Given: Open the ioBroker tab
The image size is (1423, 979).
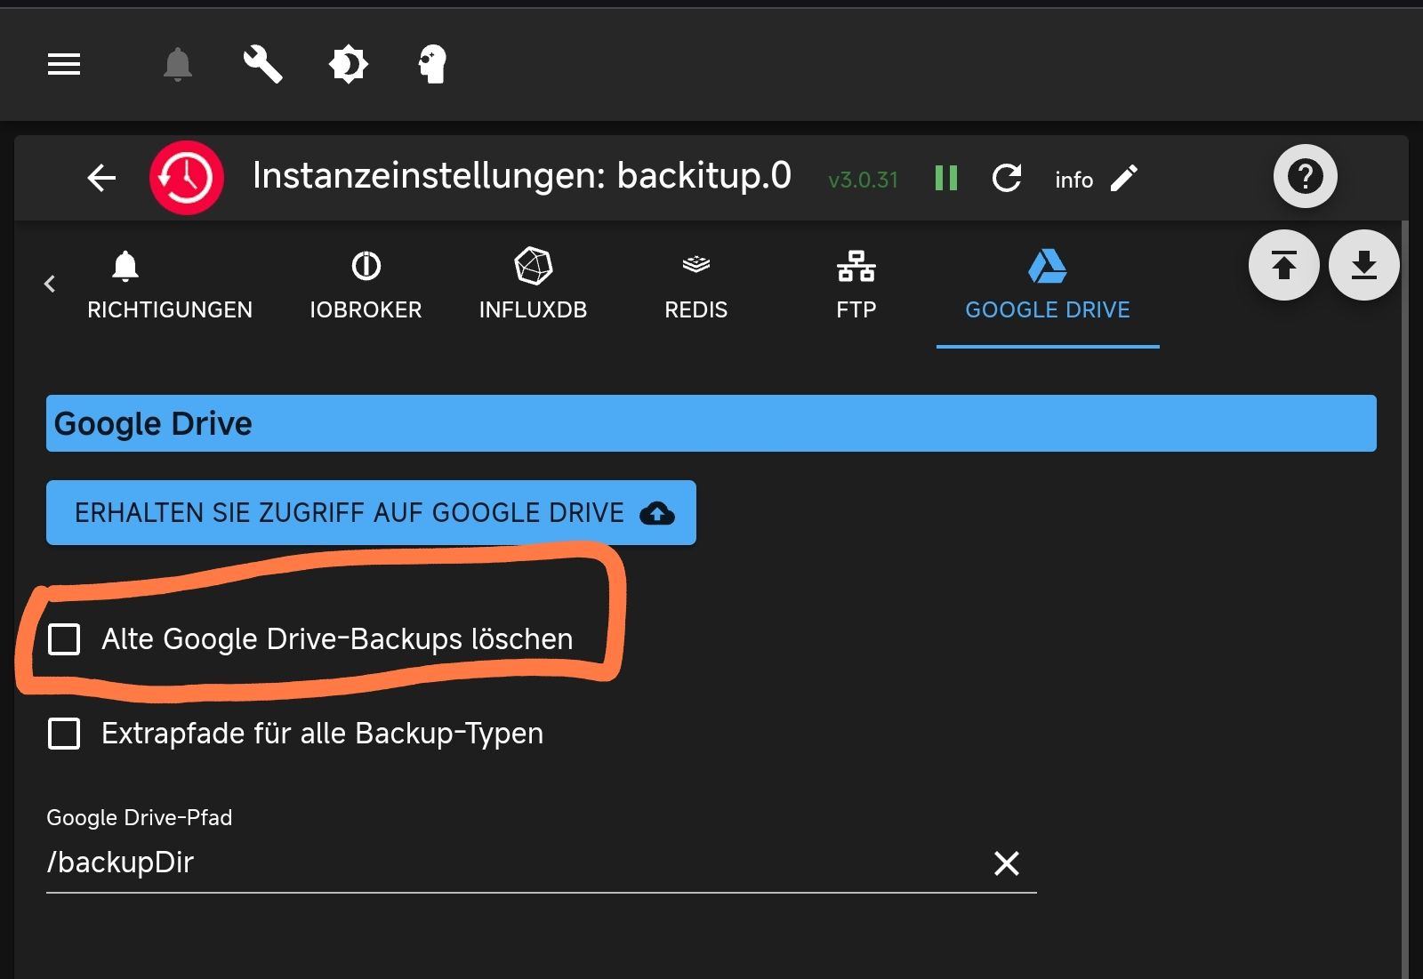Looking at the screenshot, I should [366, 285].
